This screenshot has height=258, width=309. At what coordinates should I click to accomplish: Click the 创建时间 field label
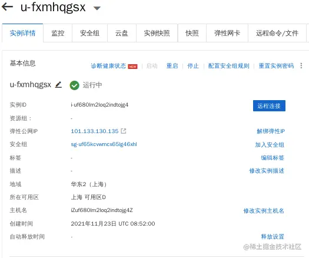(x=21, y=224)
